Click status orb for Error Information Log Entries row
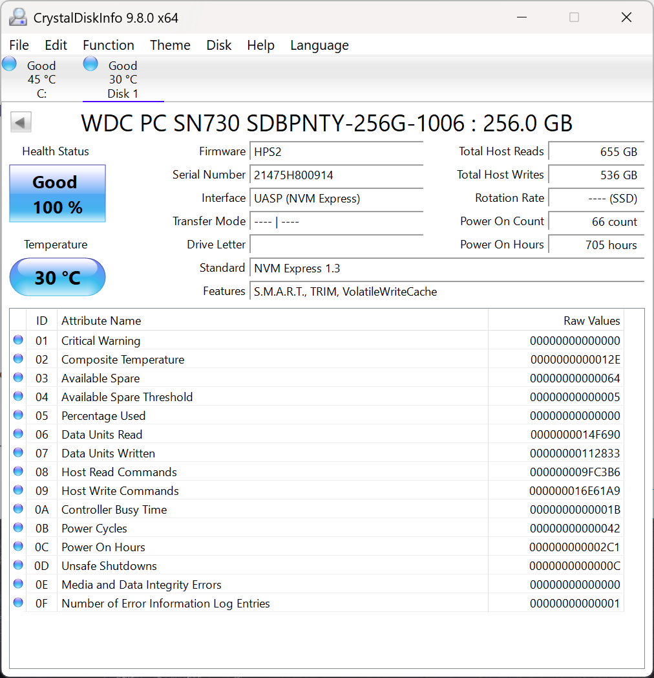 coord(18,602)
